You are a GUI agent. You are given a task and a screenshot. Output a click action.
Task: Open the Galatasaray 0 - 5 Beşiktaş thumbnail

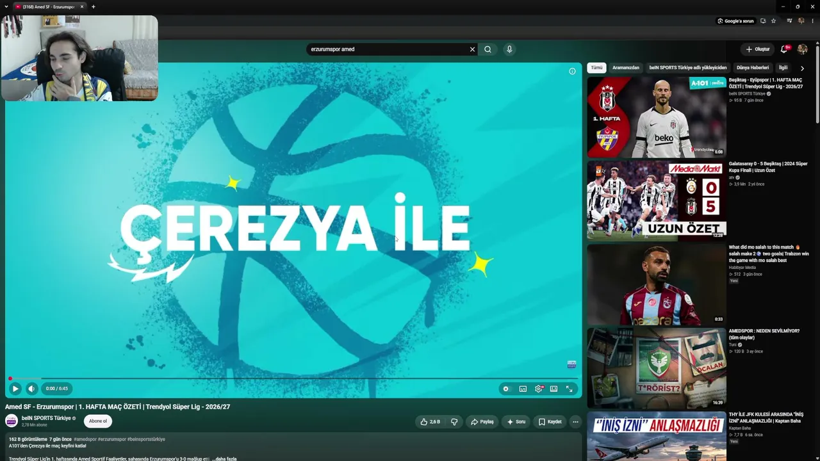[657, 200]
